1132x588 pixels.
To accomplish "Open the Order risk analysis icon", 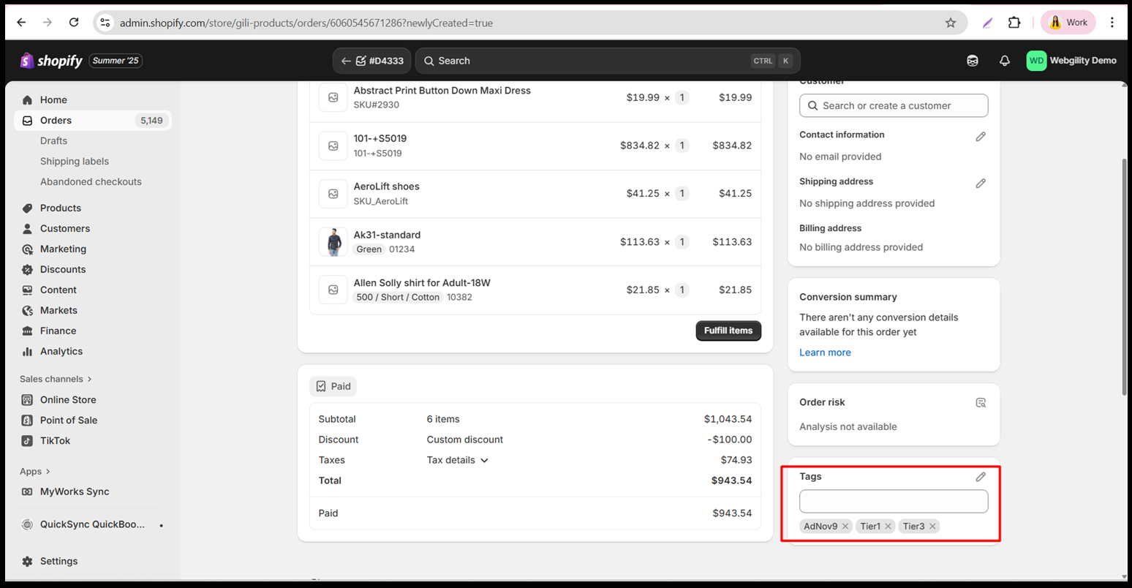I will click(x=981, y=403).
